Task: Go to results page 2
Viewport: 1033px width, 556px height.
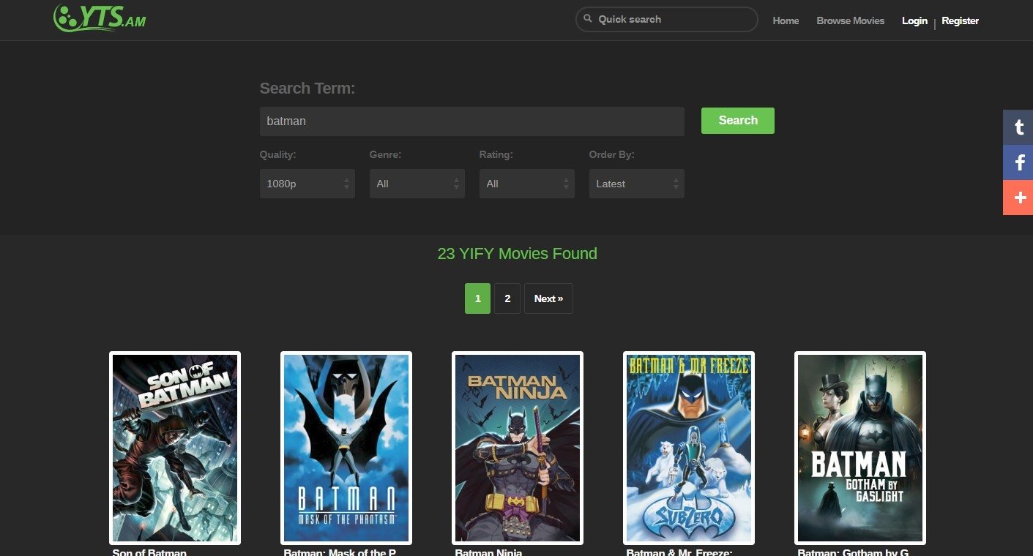Action: 507,298
